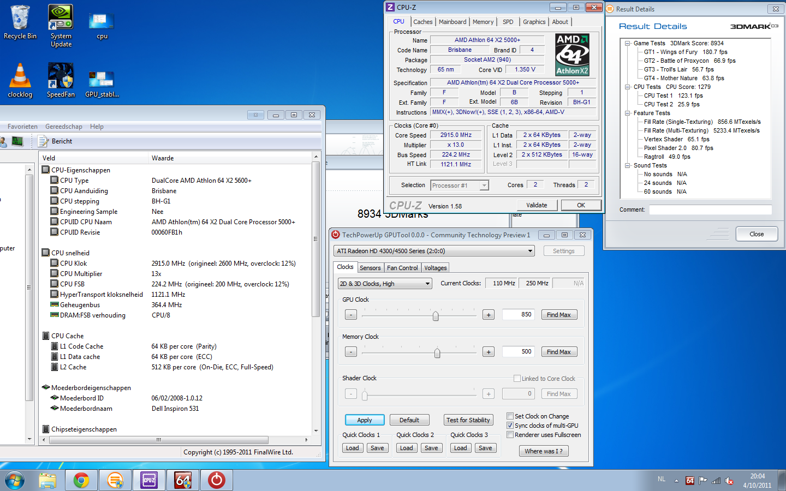Image resolution: width=786 pixels, height=491 pixels.
Task: Click the orange globe taskbar icon
Action: 115,480
